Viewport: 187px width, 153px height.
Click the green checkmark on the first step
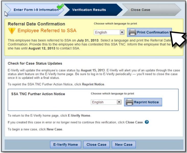click(x=60, y=8)
